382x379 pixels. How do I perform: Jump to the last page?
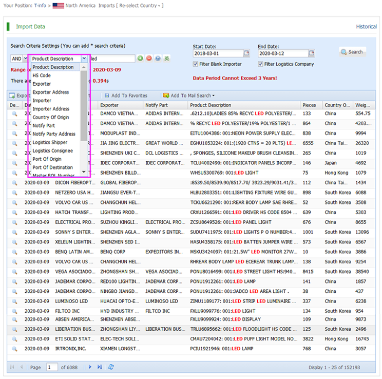tap(100, 367)
